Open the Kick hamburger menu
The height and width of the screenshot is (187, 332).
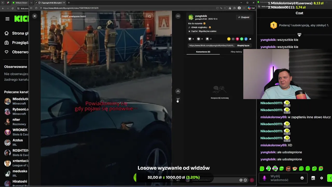[8, 19]
